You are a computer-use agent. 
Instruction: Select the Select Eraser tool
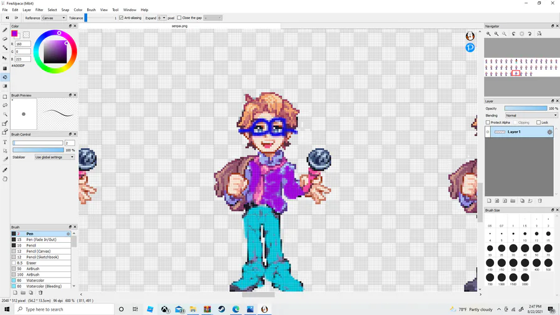[5, 132]
